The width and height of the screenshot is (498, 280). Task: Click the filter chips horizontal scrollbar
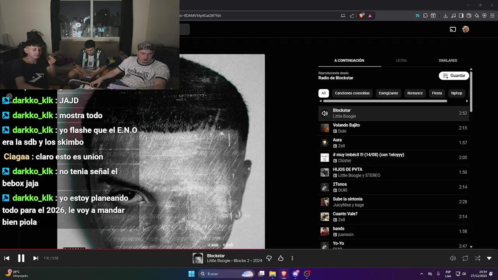pyautogui.click(x=385, y=101)
